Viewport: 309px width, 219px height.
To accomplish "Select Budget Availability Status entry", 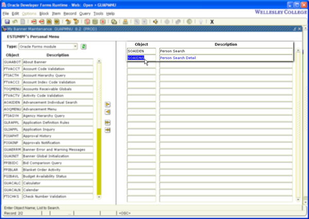I will click(x=48, y=176).
